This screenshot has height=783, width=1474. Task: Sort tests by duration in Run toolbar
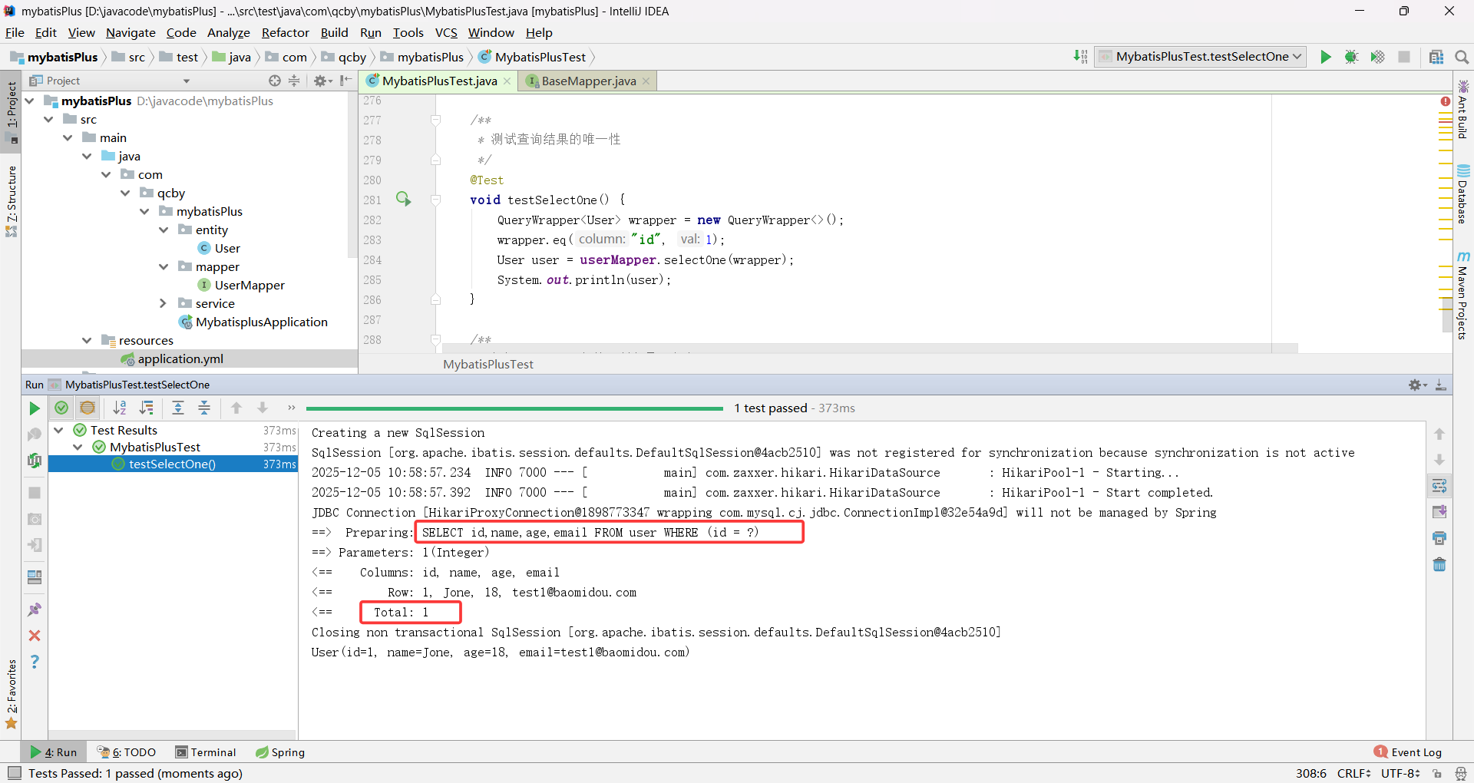pyautogui.click(x=146, y=408)
